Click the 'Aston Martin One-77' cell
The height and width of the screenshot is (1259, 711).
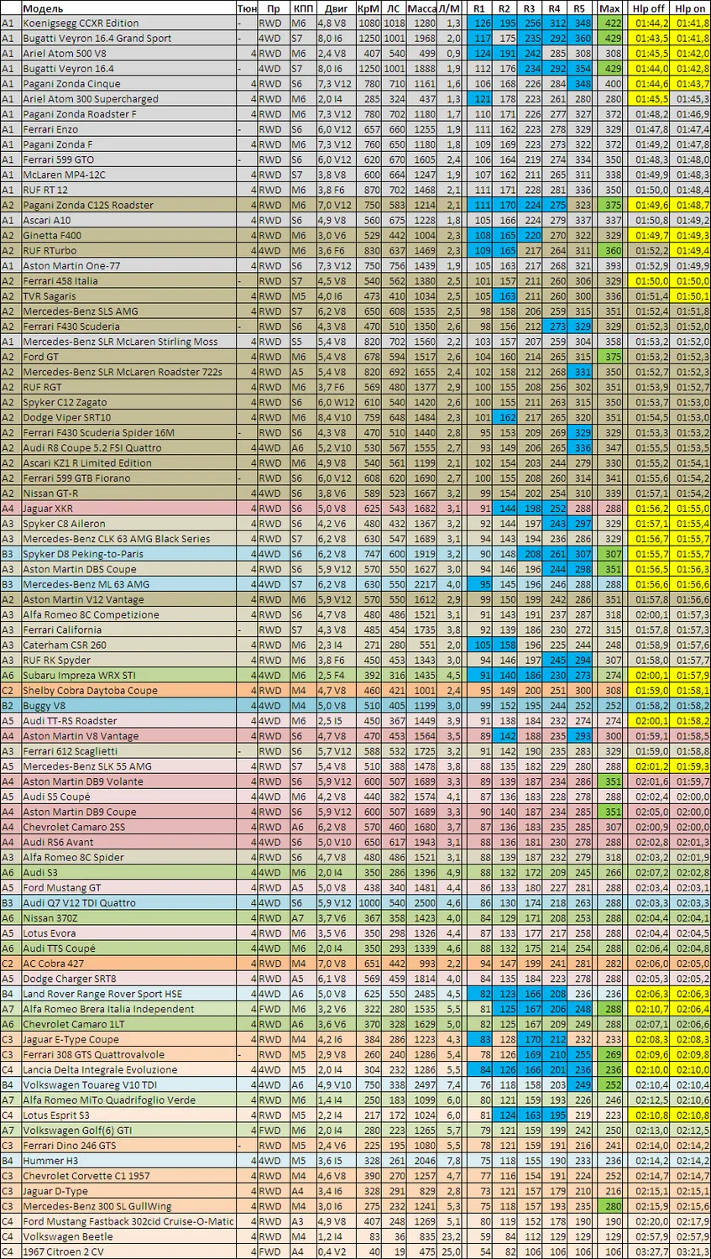pyautogui.click(x=128, y=266)
